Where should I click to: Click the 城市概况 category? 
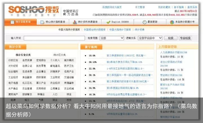(x=69, y=60)
